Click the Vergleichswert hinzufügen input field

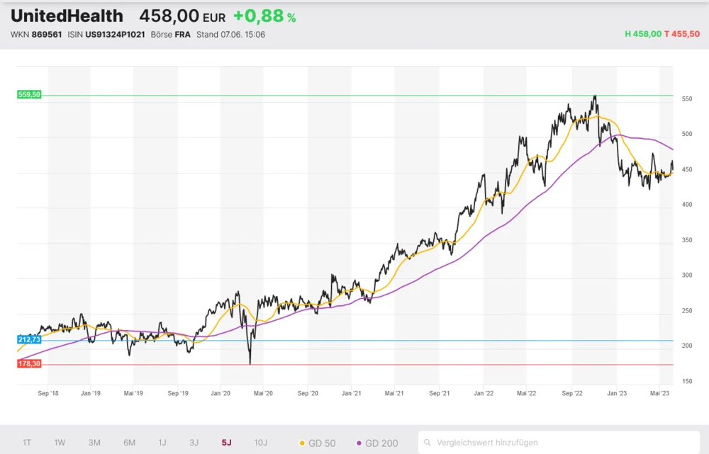[x=560, y=443]
